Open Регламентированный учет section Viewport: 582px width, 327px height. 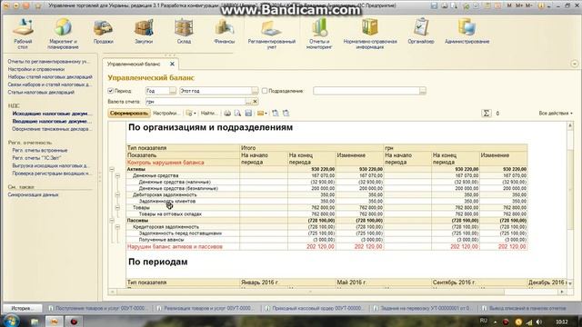pos(271,34)
